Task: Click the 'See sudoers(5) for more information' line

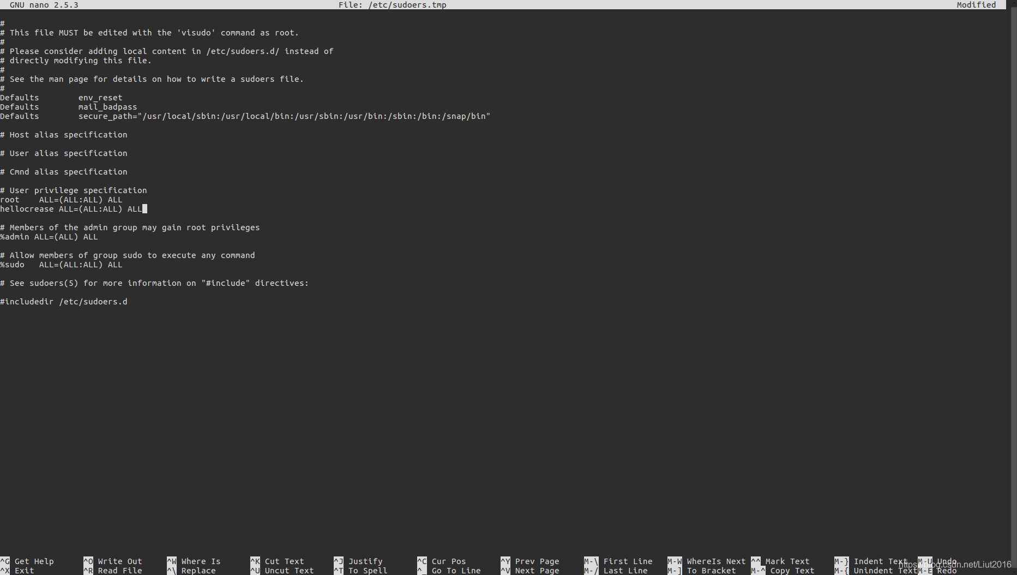Action: coord(154,283)
